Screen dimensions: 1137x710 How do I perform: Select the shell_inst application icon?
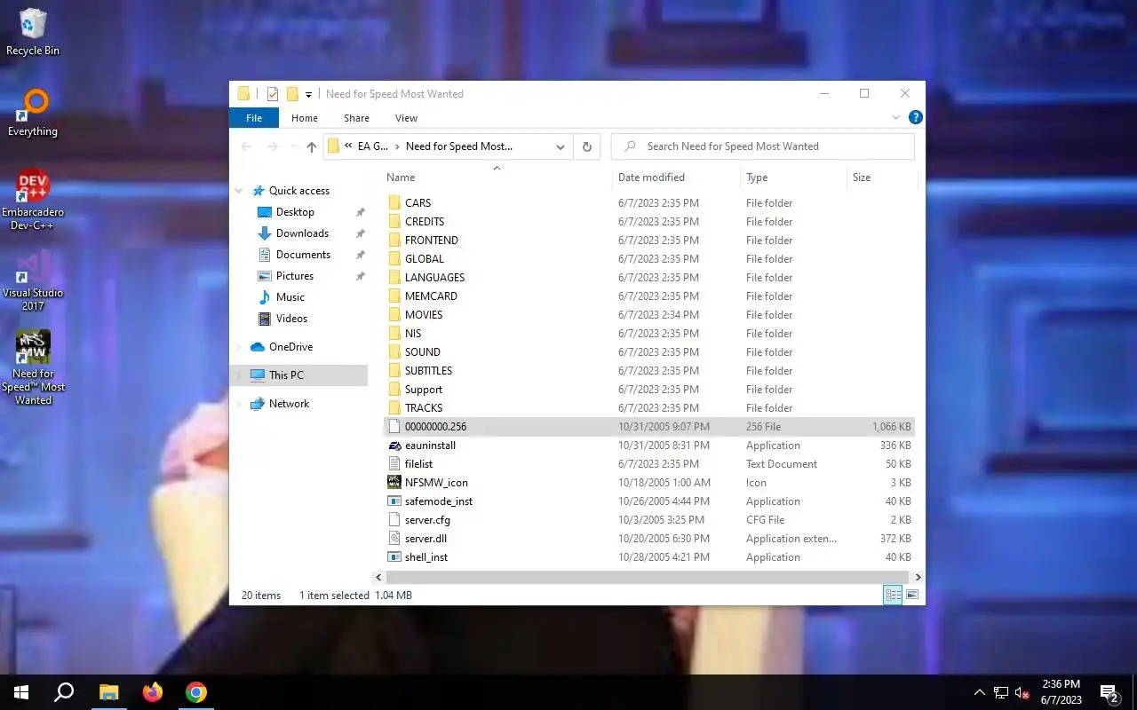pos(395,557)
